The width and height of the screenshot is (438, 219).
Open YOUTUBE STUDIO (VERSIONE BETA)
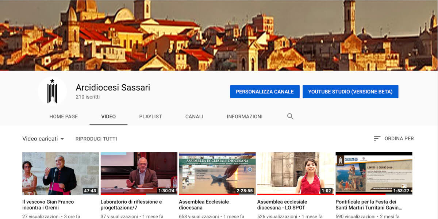[350, 92]
